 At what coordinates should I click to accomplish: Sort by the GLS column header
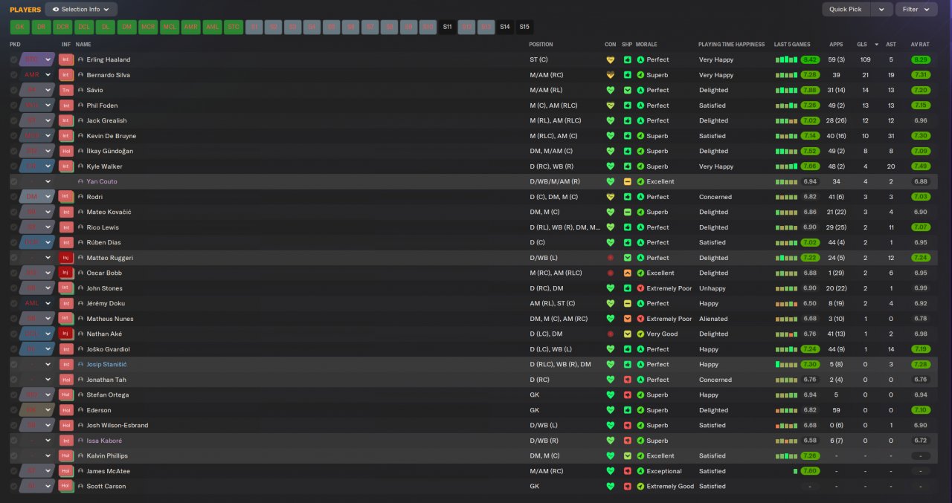[x=862, y=45]
